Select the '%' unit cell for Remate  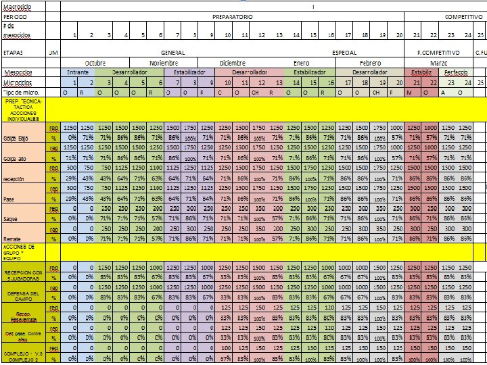coord(53,239)
